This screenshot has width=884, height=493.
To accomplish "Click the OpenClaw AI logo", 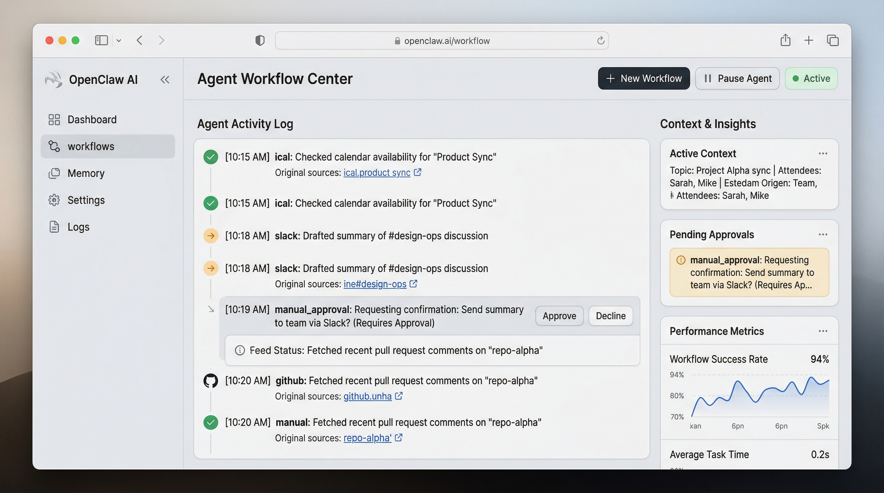I will click(x=54, y=79).
